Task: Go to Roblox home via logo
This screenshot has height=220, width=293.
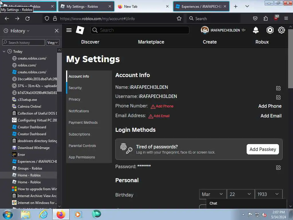Action: 80,30
